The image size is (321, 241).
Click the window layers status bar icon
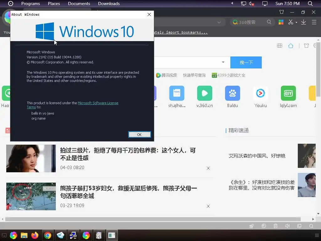click(x=299, y=226)
